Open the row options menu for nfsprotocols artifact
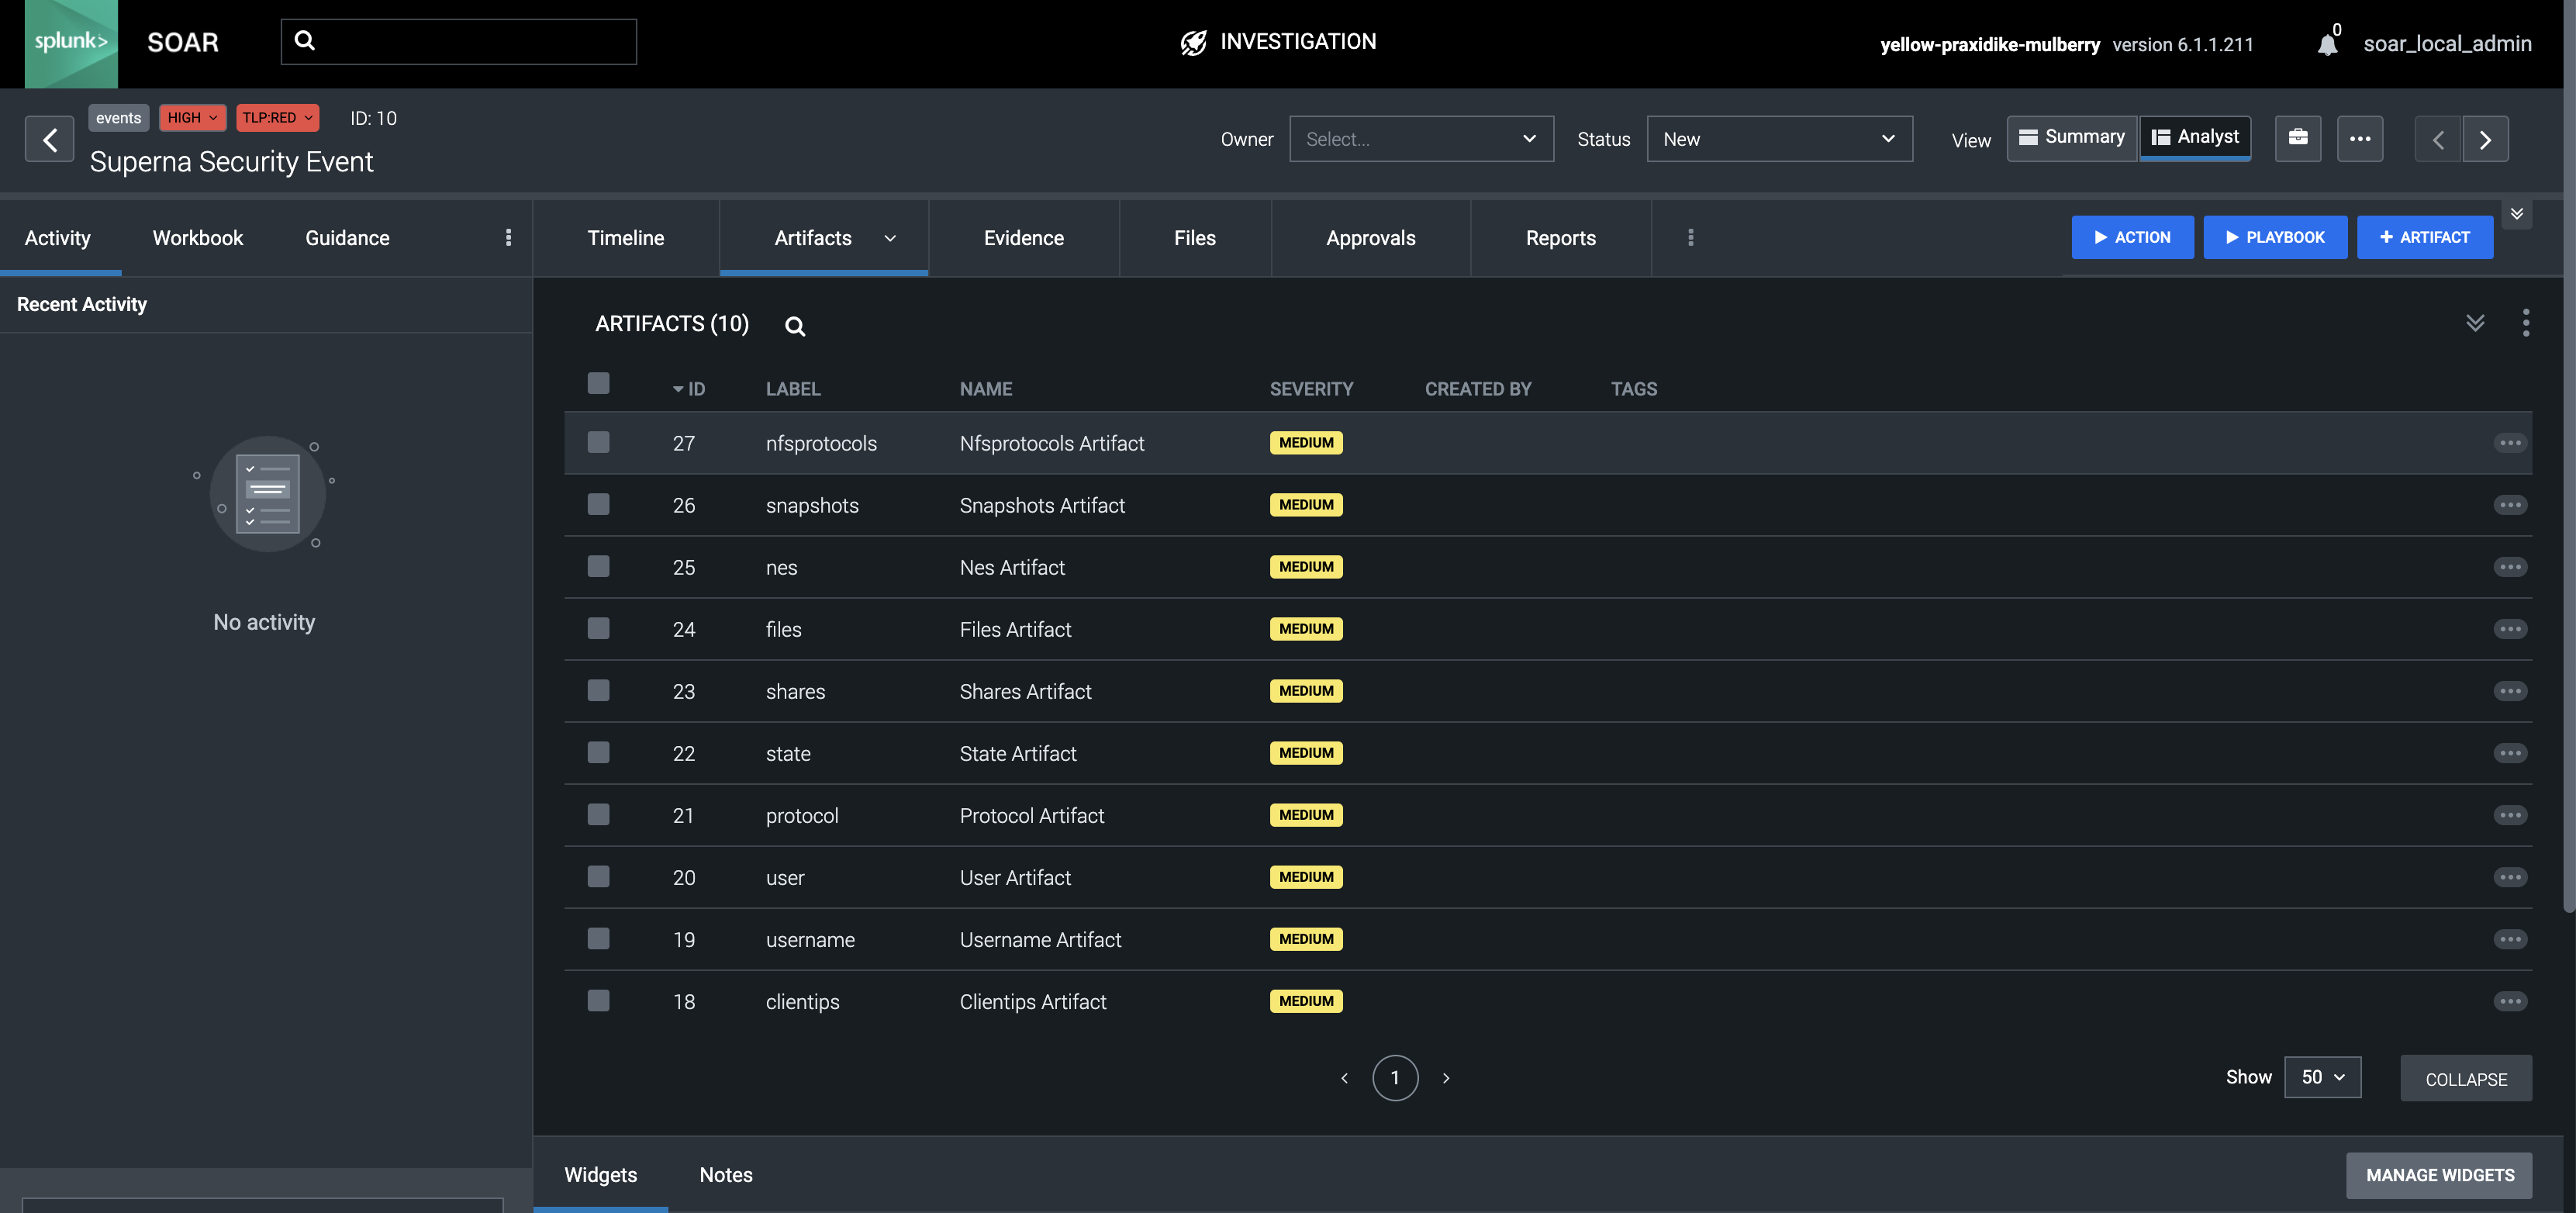This screenshot has width=2576, height=1213. pos(2512,442)
